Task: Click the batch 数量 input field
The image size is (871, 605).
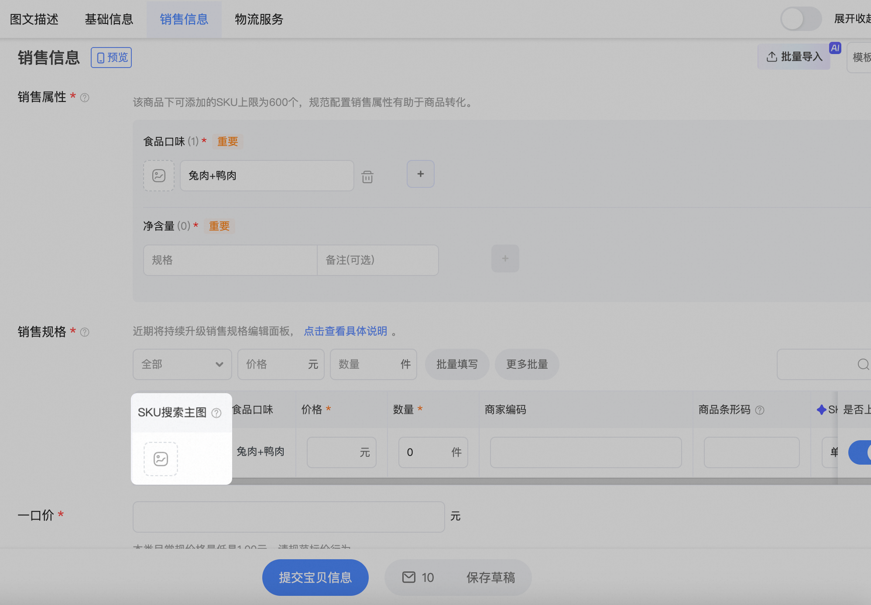Action: pyautogui.click(x=374, y=364)
